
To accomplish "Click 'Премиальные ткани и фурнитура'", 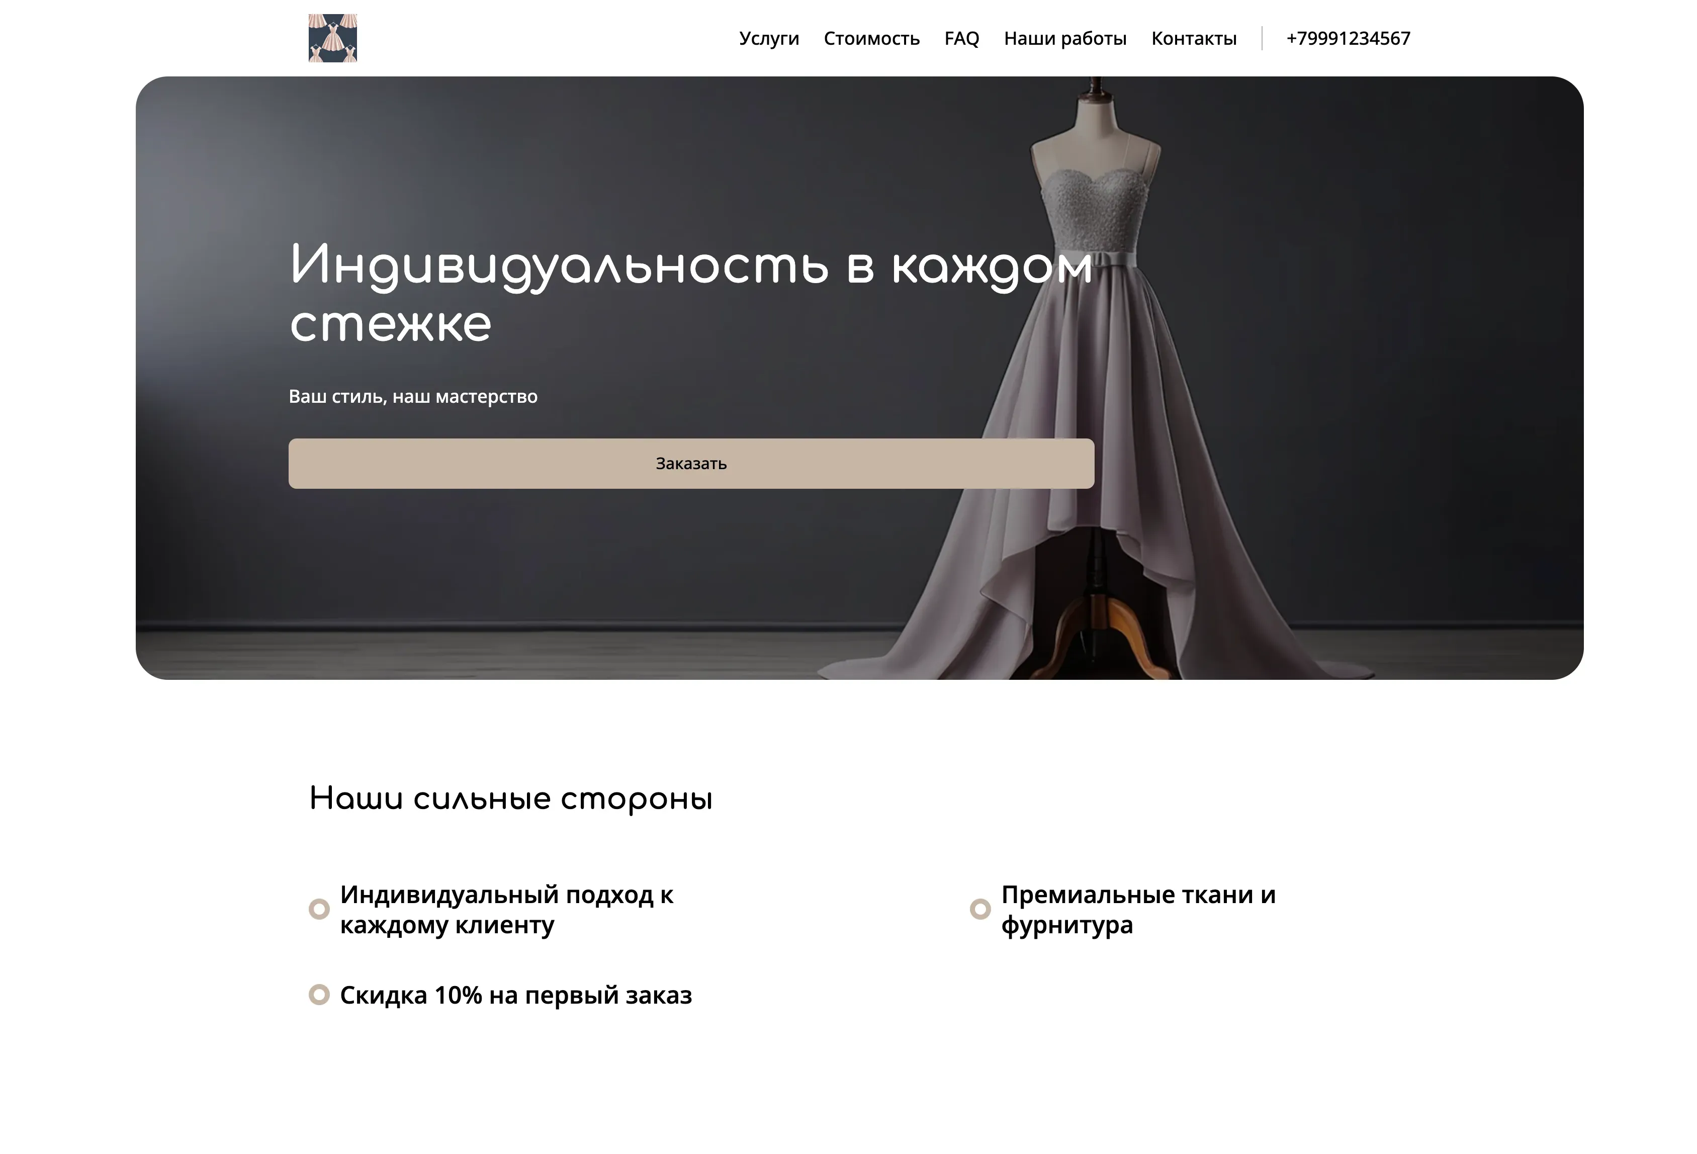I will pos(1139,911).
